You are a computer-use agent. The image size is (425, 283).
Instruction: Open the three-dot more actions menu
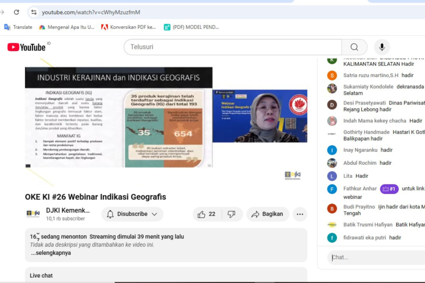pyautogui.click(x=300, y=214)
